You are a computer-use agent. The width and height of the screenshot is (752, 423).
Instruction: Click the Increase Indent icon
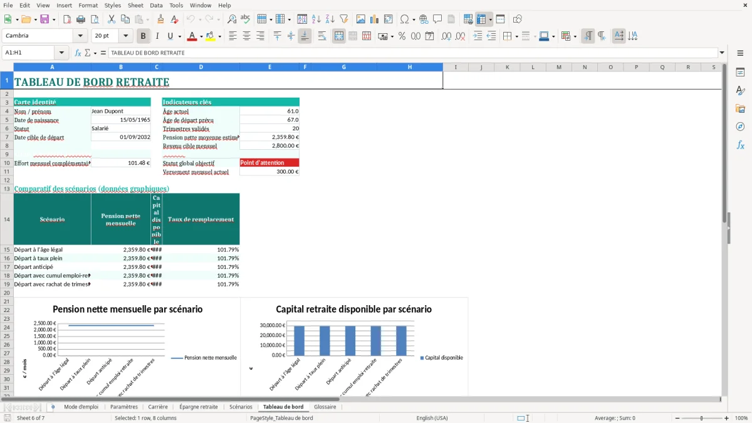coord(478,36)
